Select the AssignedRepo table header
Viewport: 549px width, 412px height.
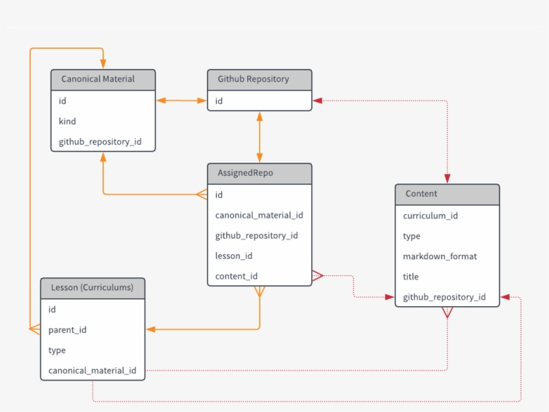click(x=260, y=174)
